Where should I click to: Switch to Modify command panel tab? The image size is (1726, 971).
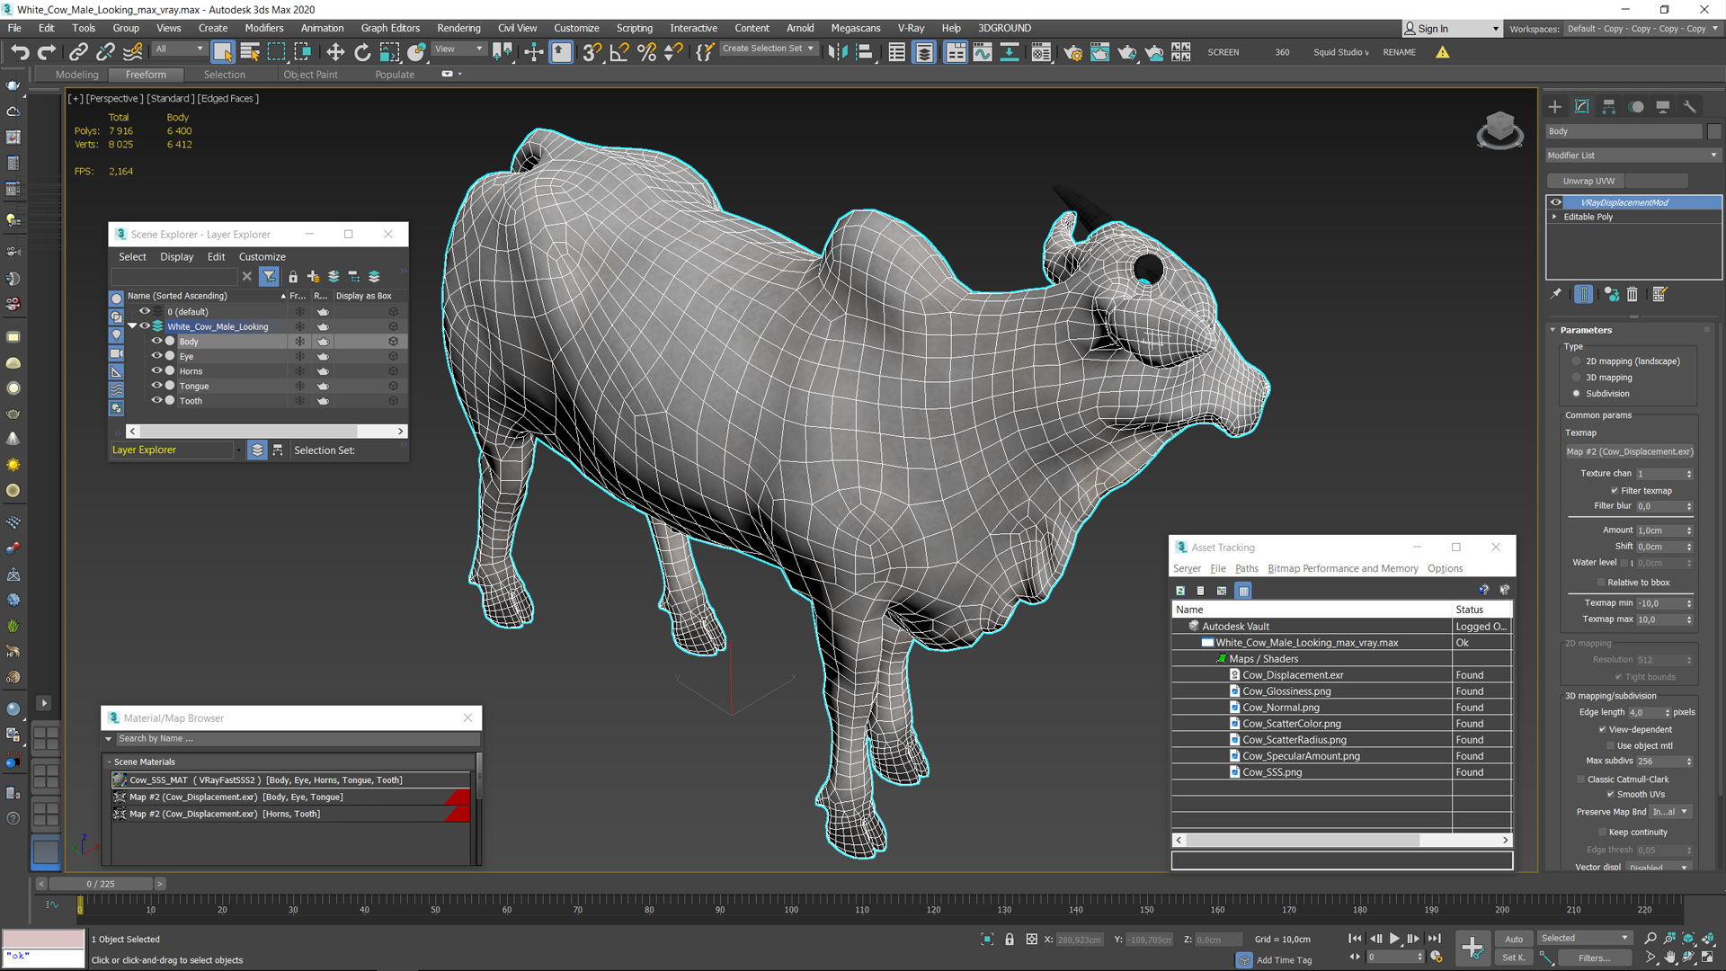pos(1582,106)
